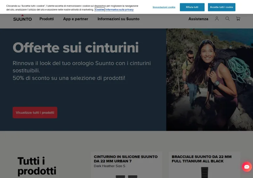Open Informativa sulla privacy link
Viewport: 253px width, 178px height.
(x=119, y=10)
